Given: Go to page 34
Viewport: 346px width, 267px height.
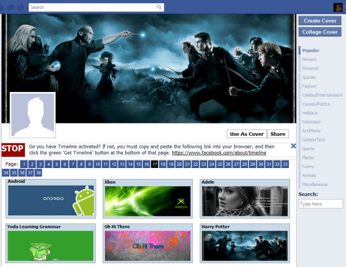Looking at the screenshot, I should (6, 173).
